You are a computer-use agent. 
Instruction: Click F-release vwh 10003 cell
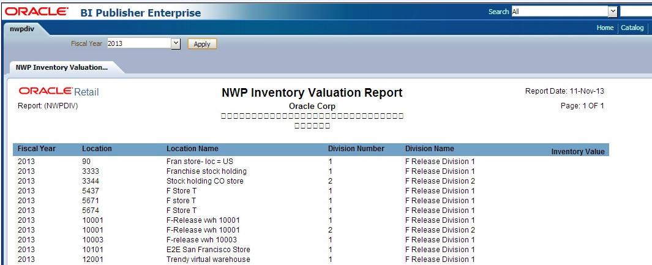pos(203,240)
